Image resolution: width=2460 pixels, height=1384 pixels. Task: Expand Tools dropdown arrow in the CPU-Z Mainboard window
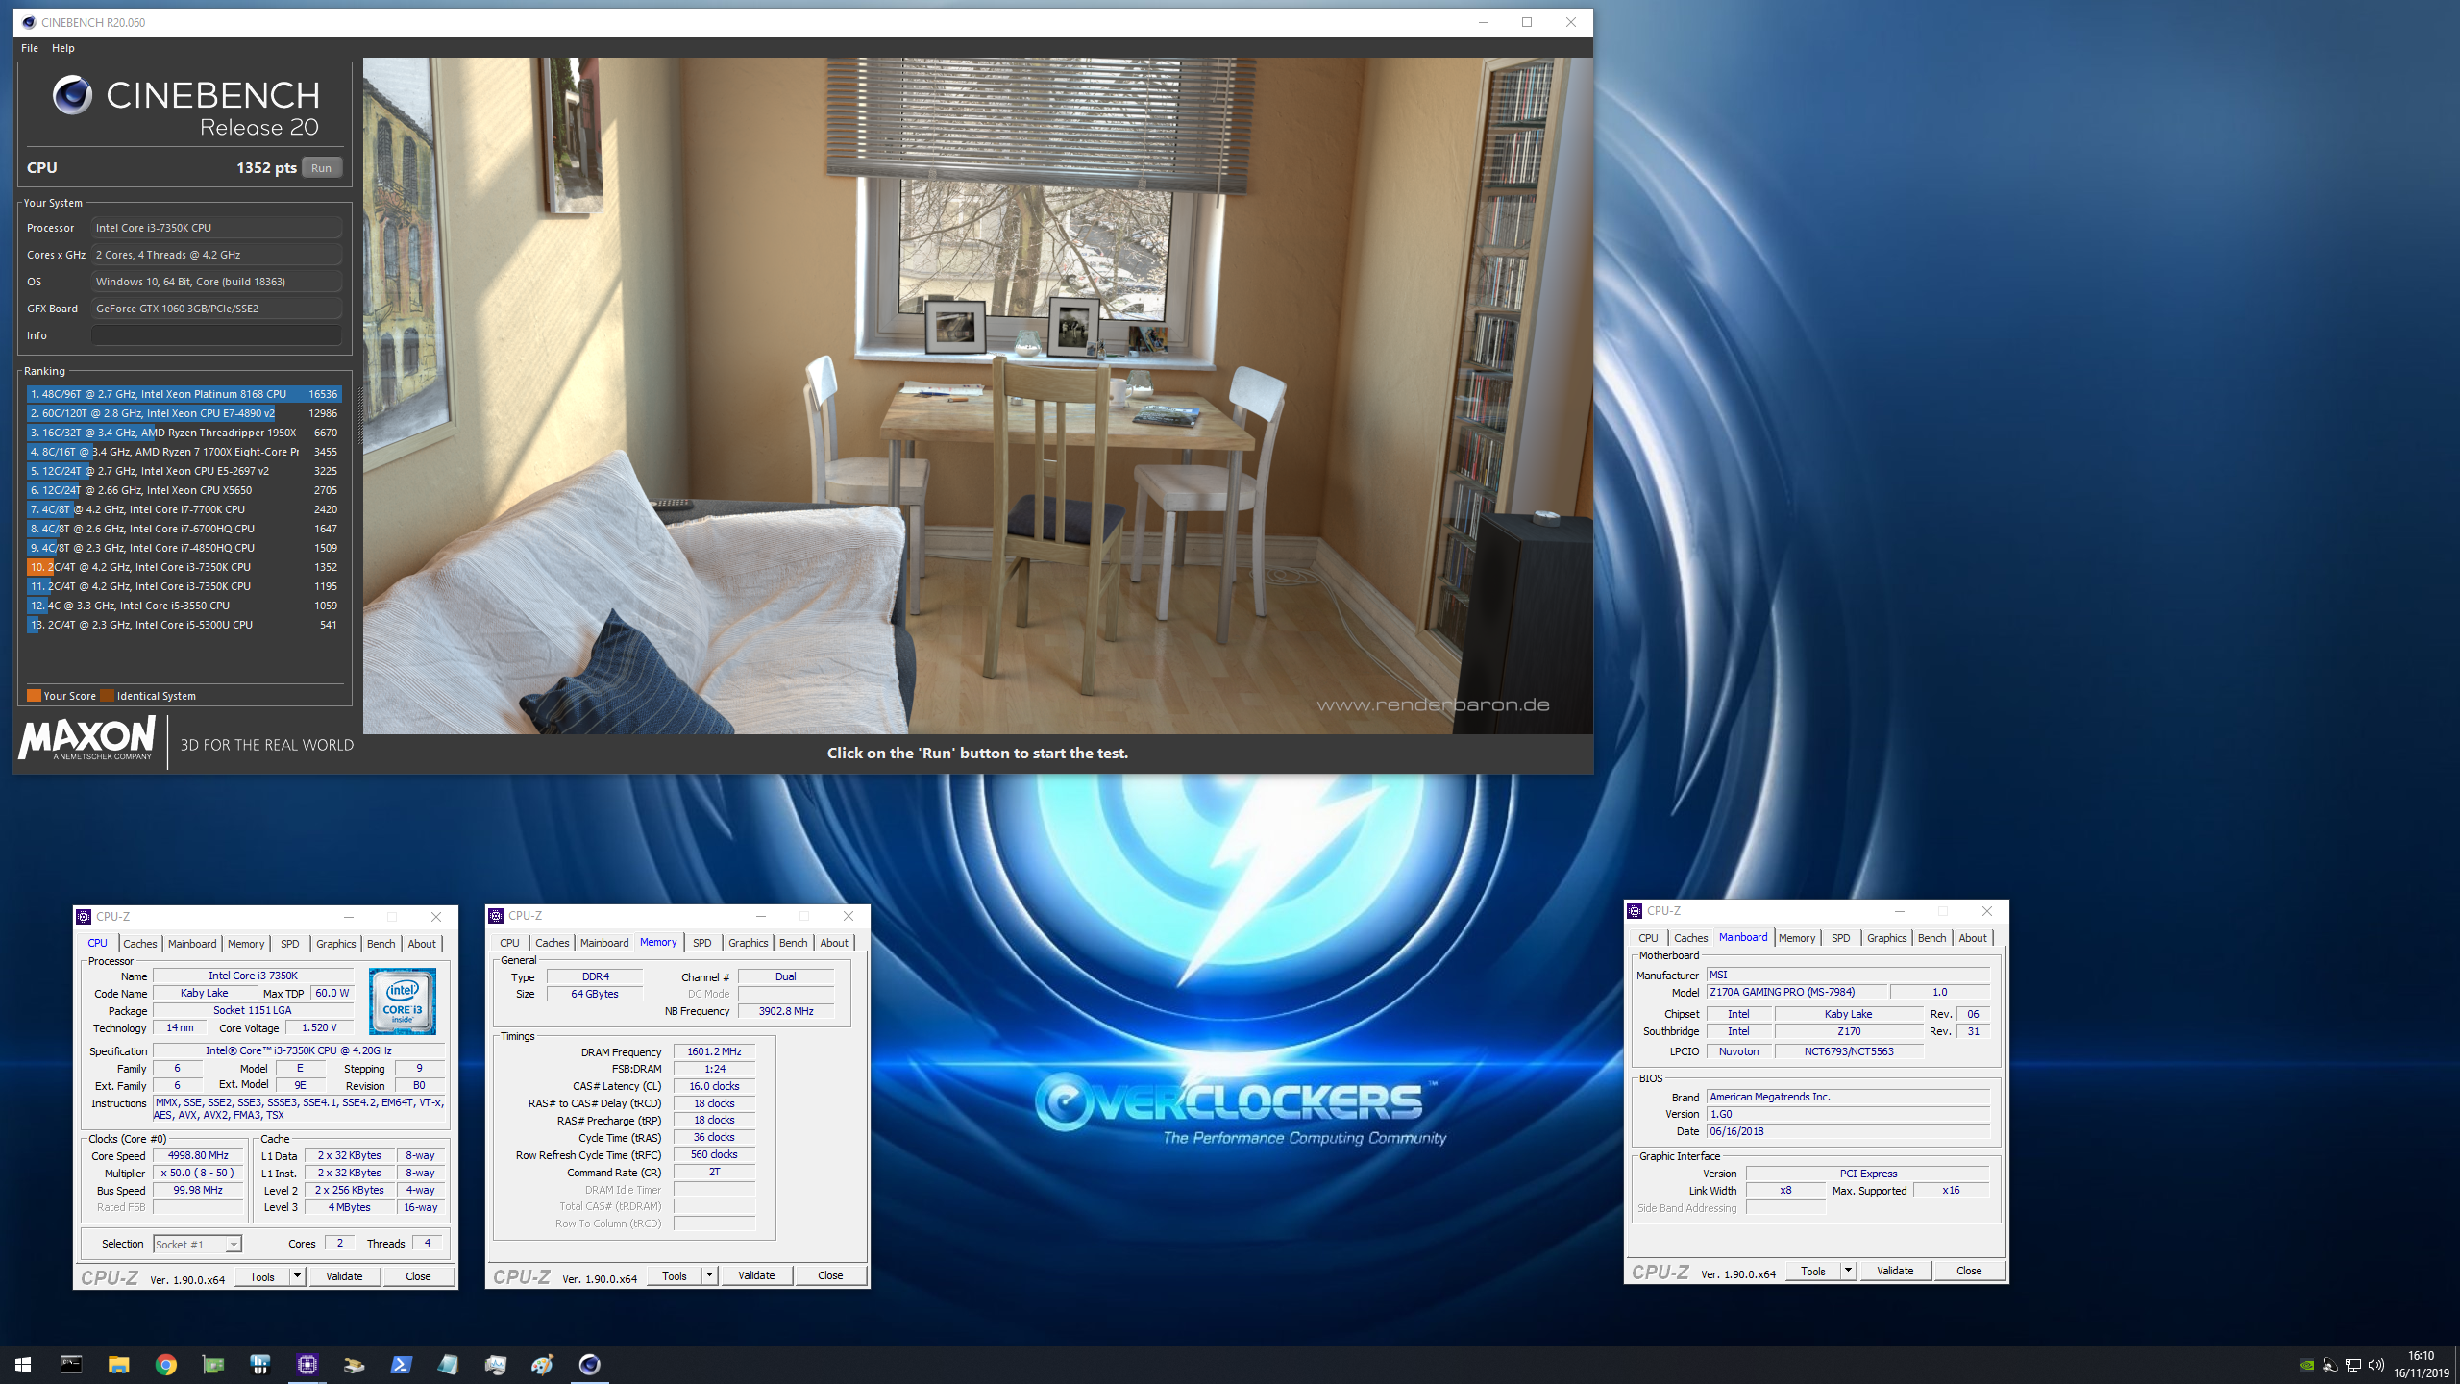(x=1848, y=1271)
